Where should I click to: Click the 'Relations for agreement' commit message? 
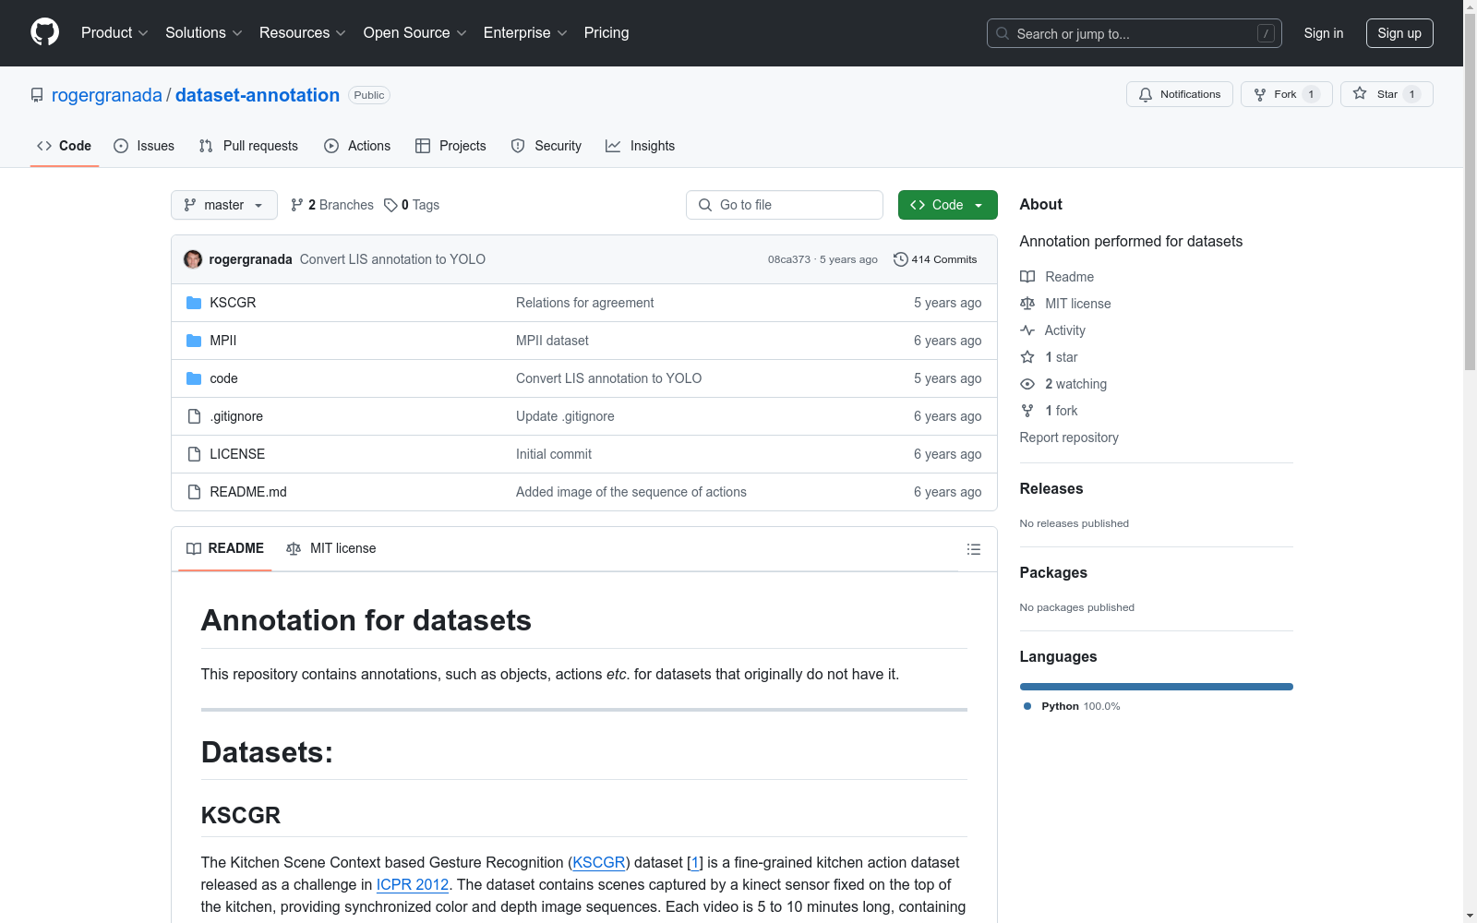(x=584, y=303)
